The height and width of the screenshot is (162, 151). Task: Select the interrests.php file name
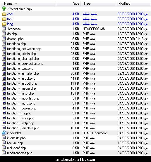16,138
